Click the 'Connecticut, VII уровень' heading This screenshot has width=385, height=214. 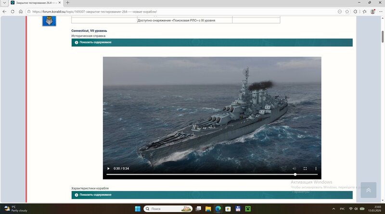pos(89,31)
